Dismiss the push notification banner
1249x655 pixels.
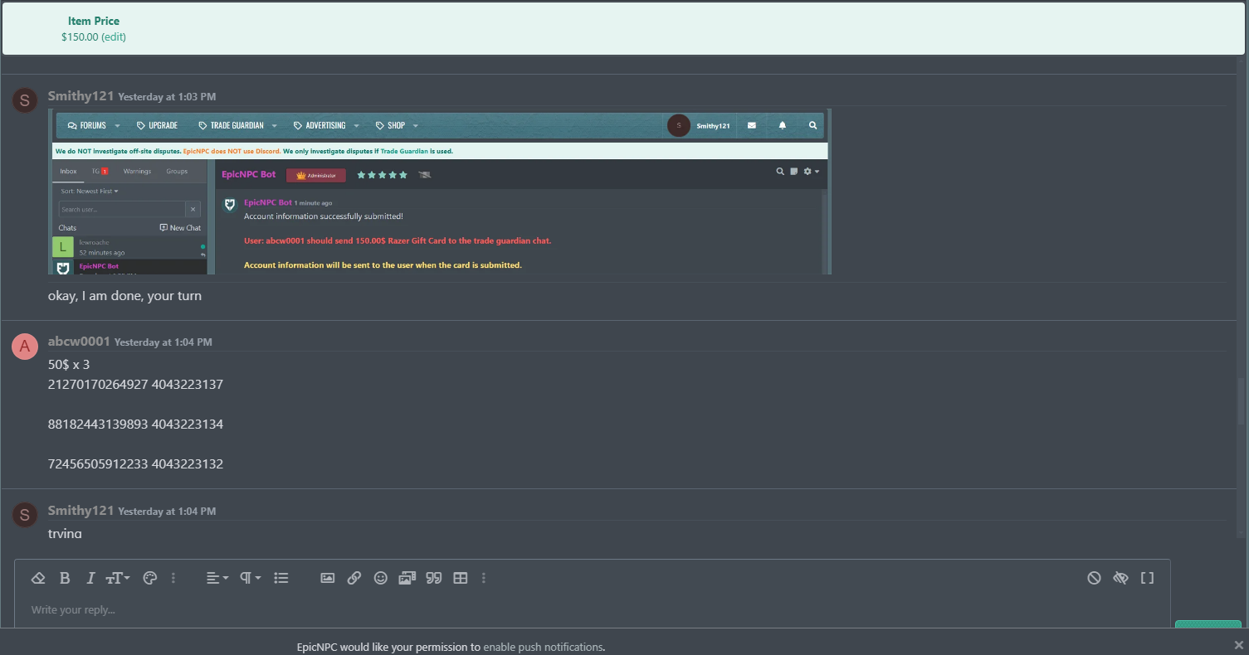[1239, 644]
